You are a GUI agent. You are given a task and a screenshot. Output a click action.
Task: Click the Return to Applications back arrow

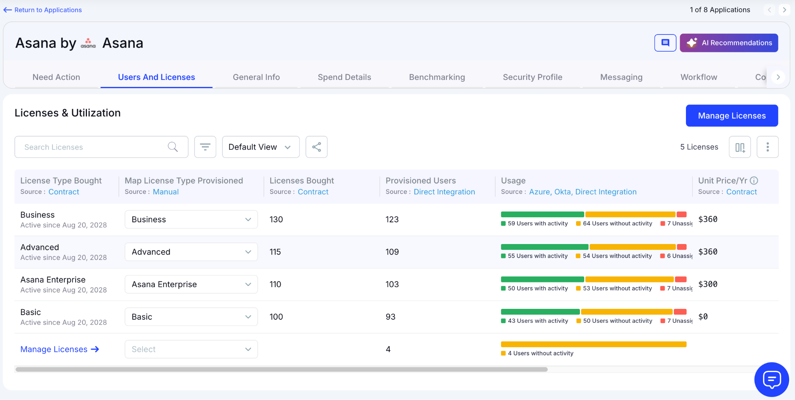click(7, 10)
